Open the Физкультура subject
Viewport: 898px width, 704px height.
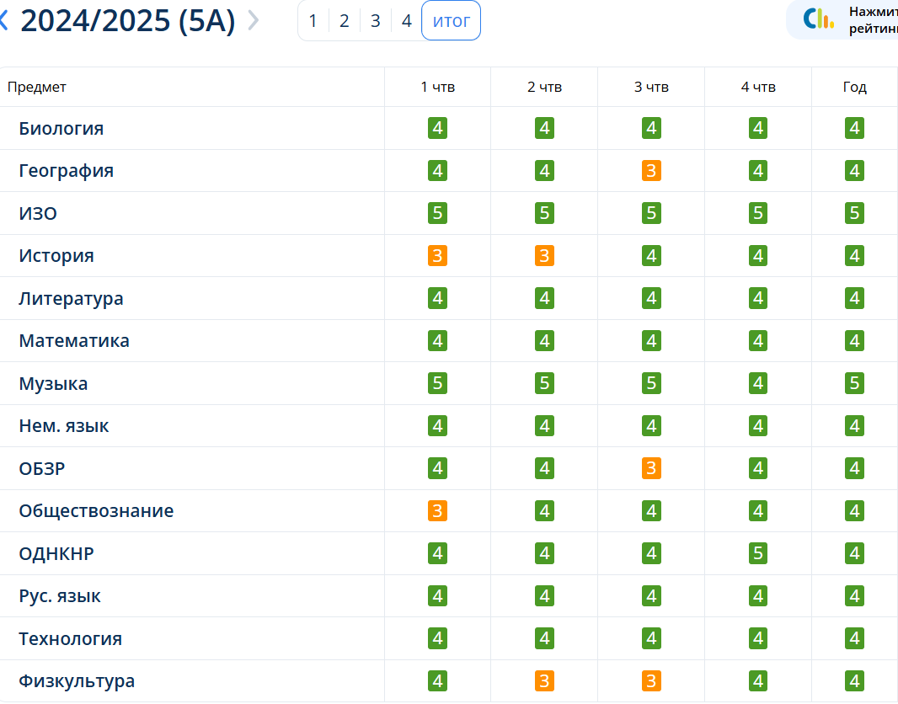pos(77,681)
